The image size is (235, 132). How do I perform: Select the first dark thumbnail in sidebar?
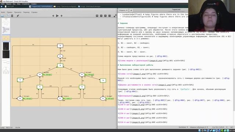tap(6, 46)
